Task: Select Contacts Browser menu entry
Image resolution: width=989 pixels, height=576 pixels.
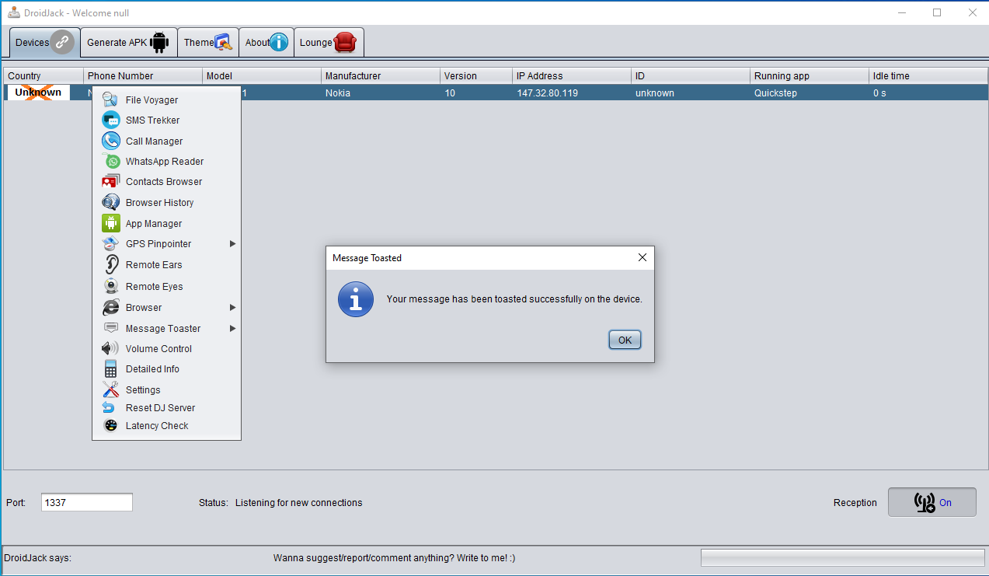Action: click(166, 181)
